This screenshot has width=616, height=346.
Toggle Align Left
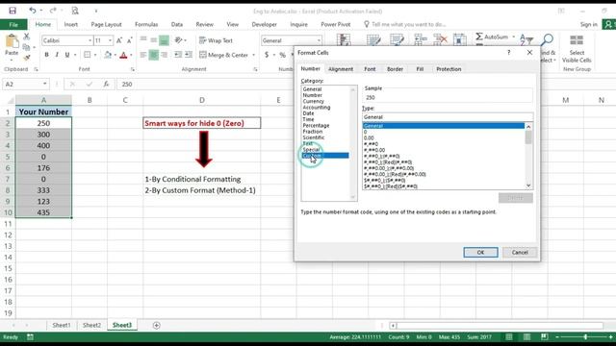pyautogui.click(x=143, y=55)
